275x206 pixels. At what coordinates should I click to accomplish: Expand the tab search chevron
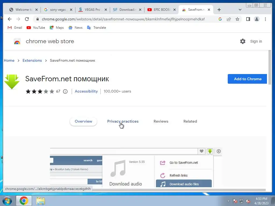[x=240, y=10]
